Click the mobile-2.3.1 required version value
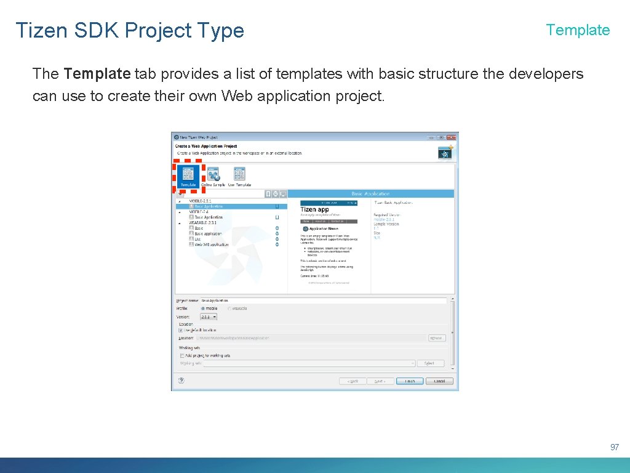 coord(384,220)
